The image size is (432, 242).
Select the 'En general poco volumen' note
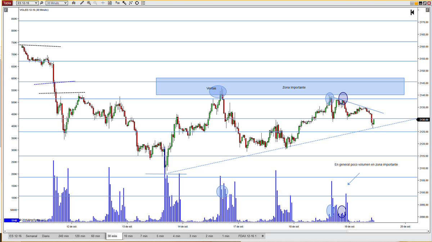[366, 164]
